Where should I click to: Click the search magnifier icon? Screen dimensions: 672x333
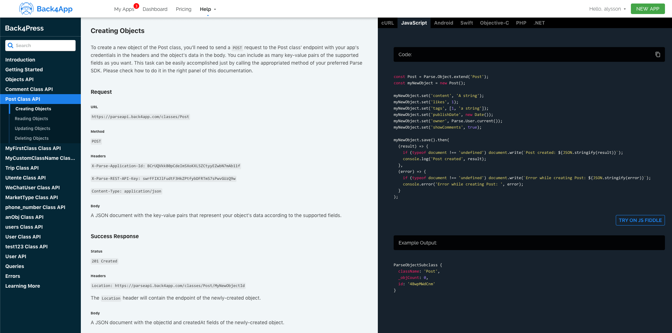(11, 45)
